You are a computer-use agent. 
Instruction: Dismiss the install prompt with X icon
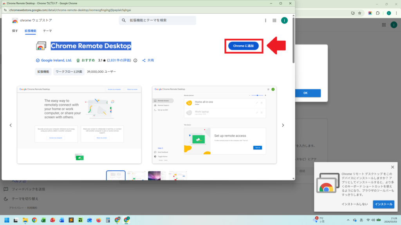pos(392,167)
